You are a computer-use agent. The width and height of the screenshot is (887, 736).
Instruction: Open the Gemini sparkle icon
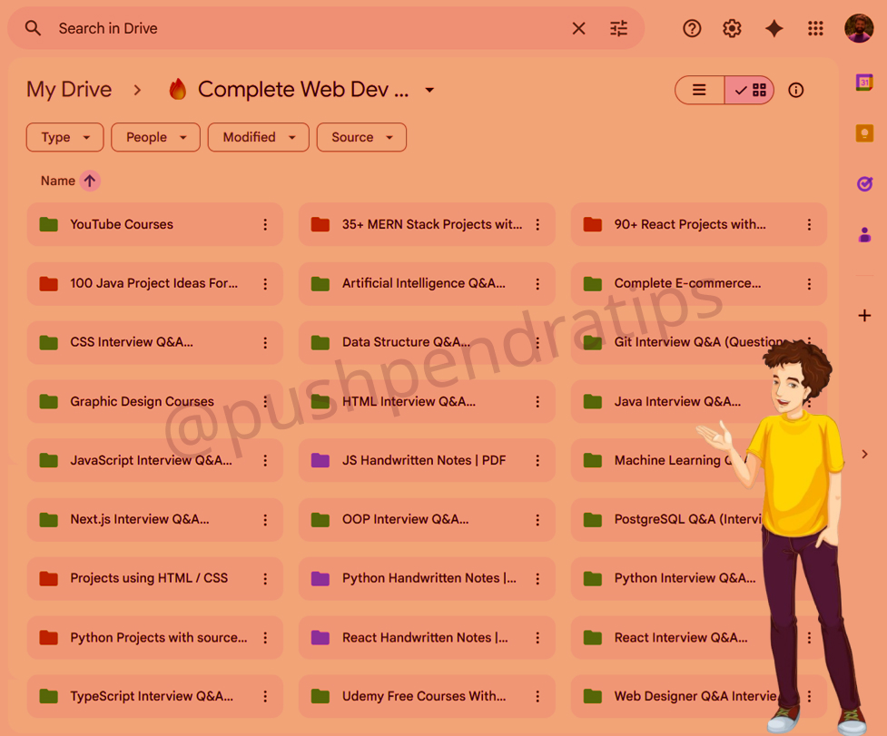click(x=774, y=28)
